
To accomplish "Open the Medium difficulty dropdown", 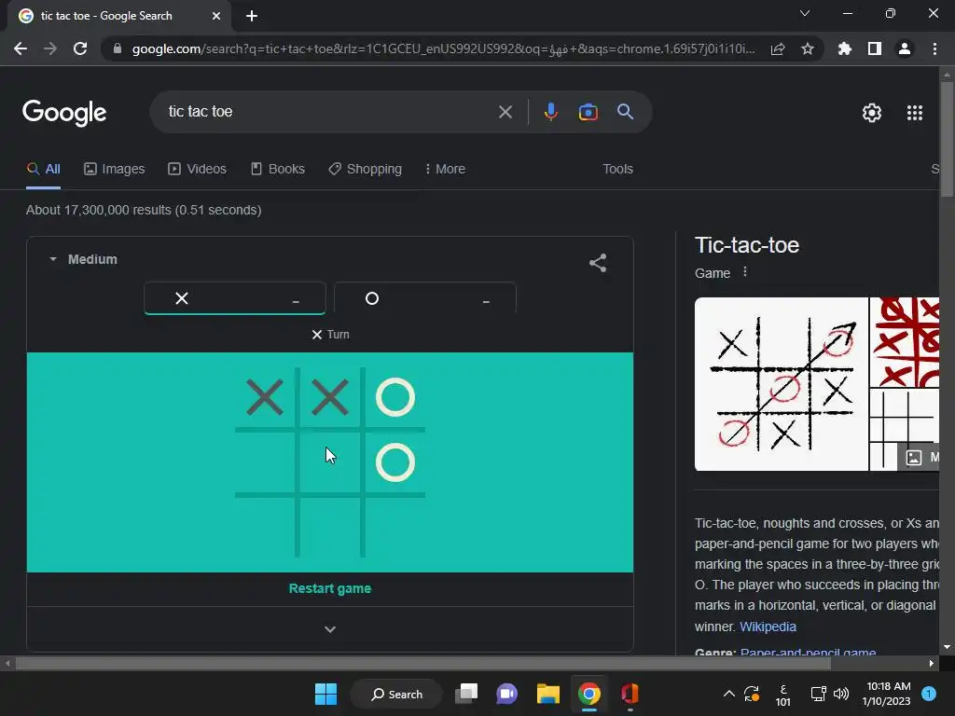I will 83,259.
